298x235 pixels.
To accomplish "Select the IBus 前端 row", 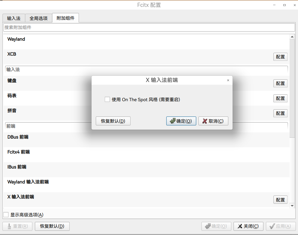I will 146,170.
